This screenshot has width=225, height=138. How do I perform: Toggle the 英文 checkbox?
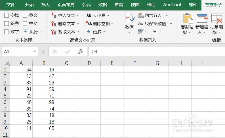(25, 15)
